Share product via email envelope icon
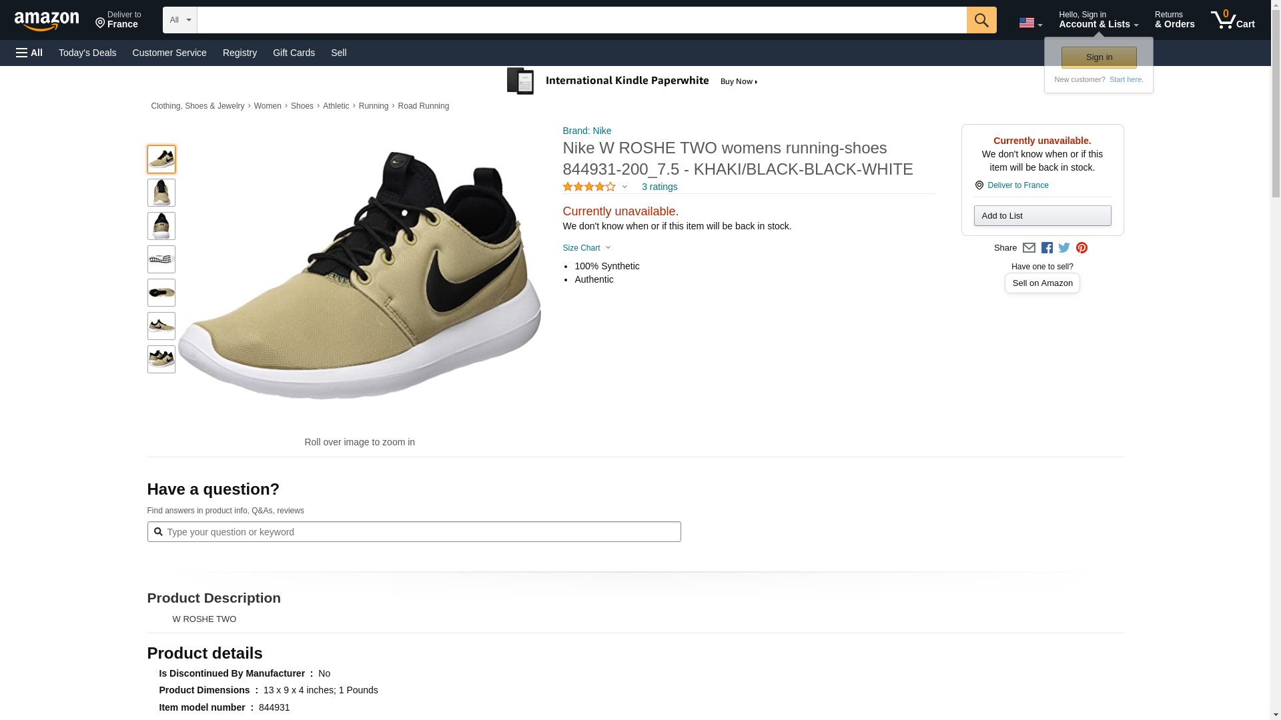The height and width of the screenshot is (720, 1281). point(1029,248)
